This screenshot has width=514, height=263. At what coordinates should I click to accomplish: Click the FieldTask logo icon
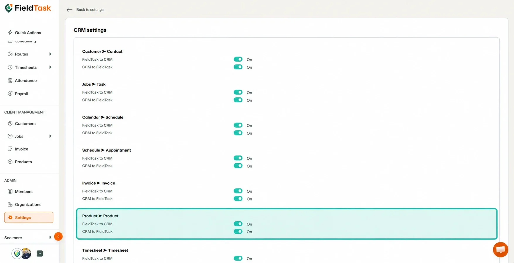coord(9,8)
